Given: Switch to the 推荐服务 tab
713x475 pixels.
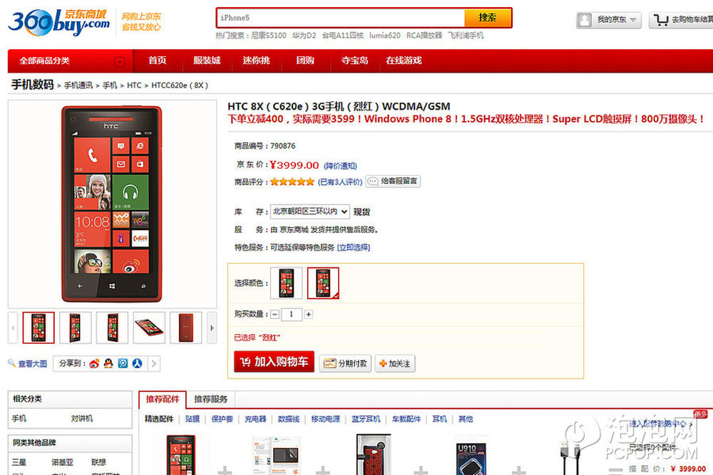Looking at the screenshot, I should 210,400.
